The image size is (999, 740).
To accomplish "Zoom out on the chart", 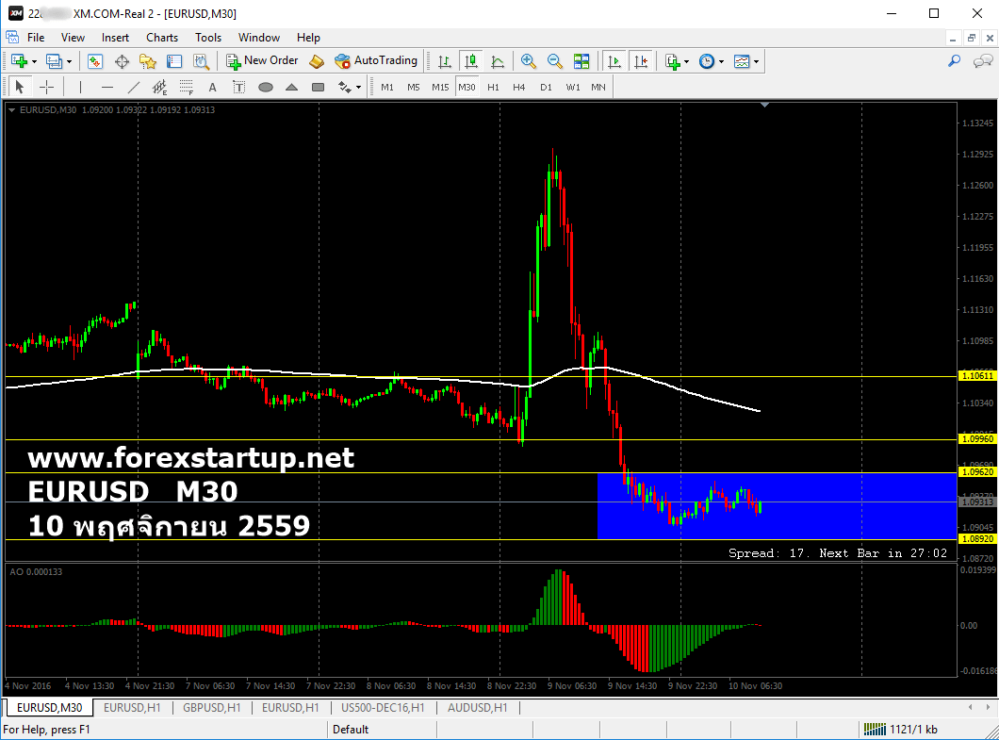I will tap(554, 61).
